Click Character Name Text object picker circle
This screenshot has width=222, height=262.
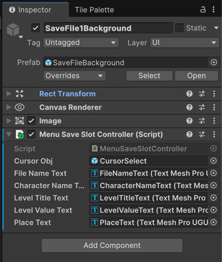click(213, 185)
